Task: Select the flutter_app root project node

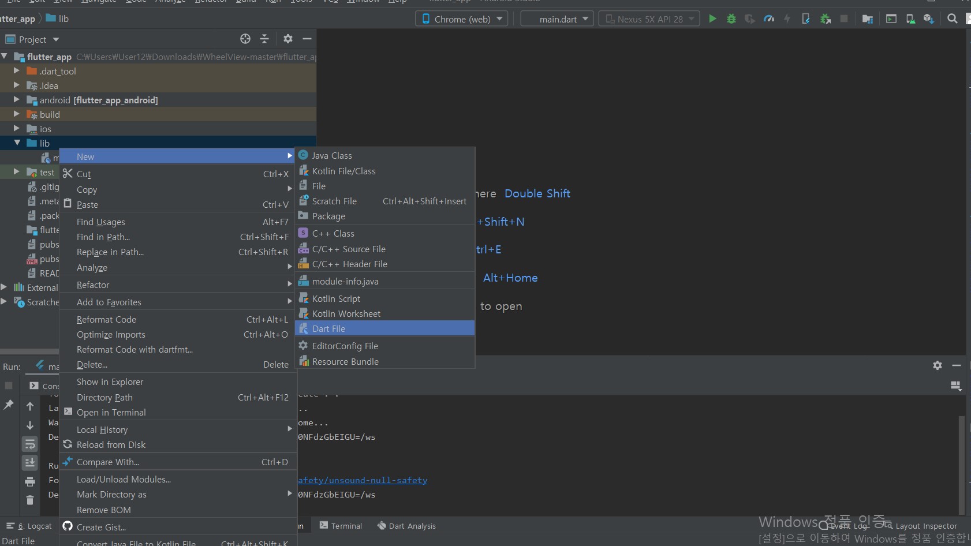Action: tap(49, 57)
